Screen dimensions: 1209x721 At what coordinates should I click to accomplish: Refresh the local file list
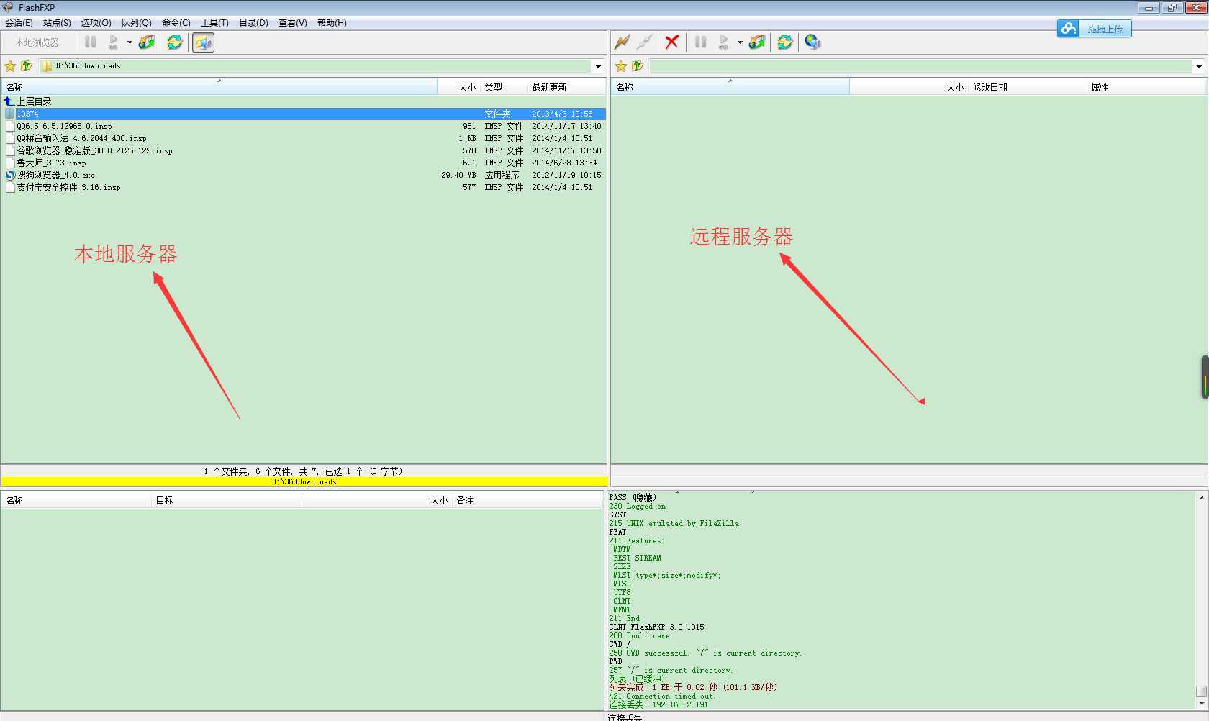(x=175, y=42)
